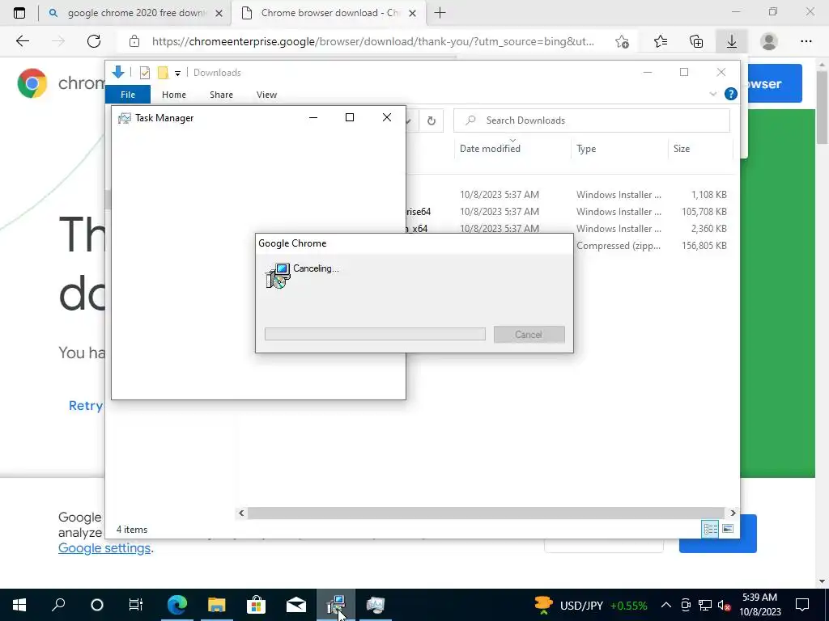This screenshot has width=829, height=621.
Task: Open View ribbon tab in Explorer
Action: 266,95
